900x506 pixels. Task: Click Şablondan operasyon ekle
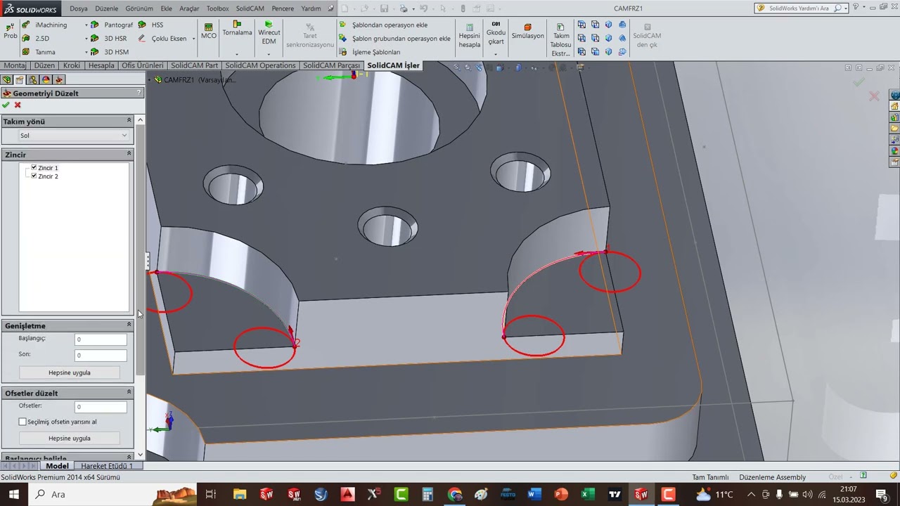pyautogui.click(x=383, y=25)
